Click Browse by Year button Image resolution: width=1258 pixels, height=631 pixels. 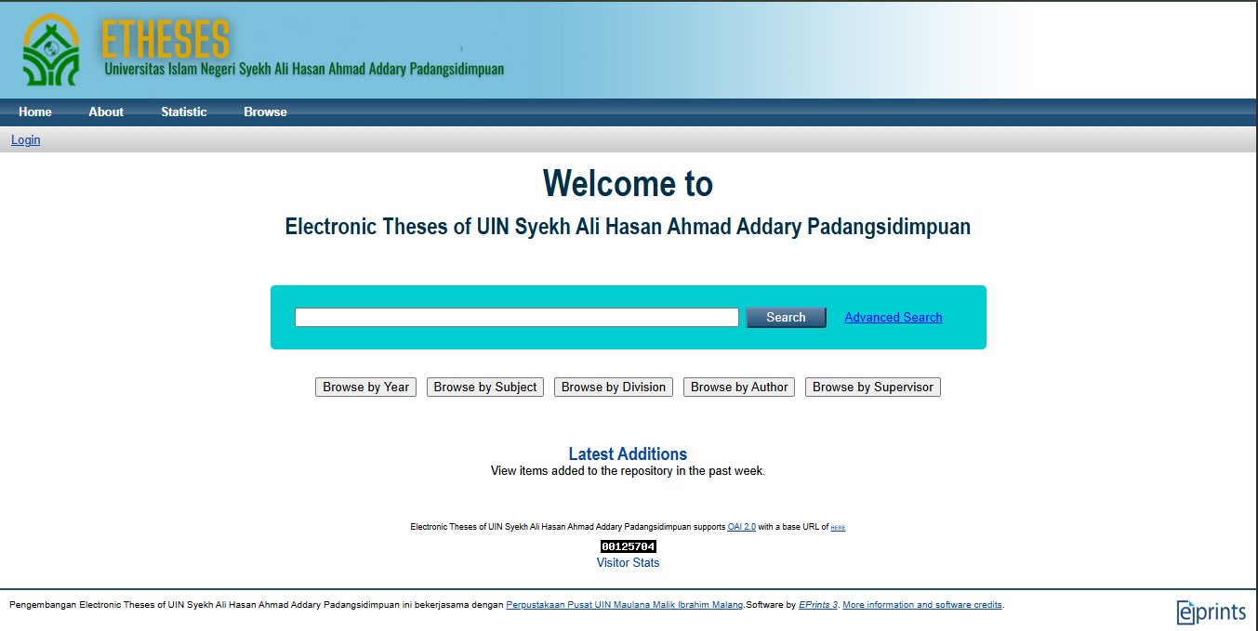(x=365, y=388)
